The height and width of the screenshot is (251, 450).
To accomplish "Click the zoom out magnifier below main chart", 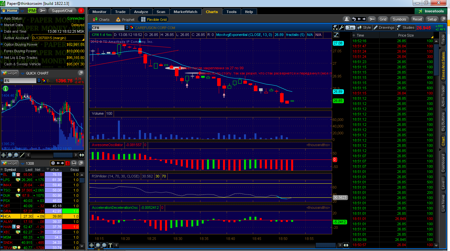I will pos(104,245).
